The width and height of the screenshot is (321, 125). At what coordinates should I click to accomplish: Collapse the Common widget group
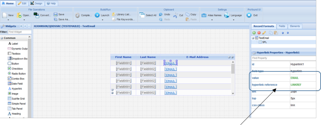(2, 38)
